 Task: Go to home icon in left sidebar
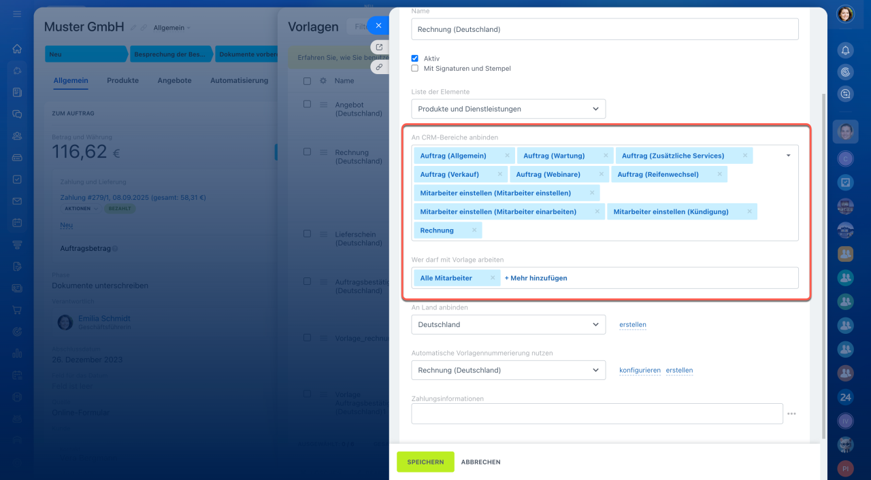click(17, 49)
